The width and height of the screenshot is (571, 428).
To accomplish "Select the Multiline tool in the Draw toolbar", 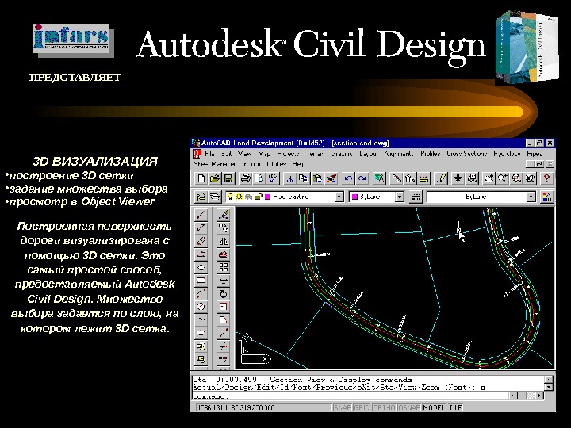I will click(201, 241).
